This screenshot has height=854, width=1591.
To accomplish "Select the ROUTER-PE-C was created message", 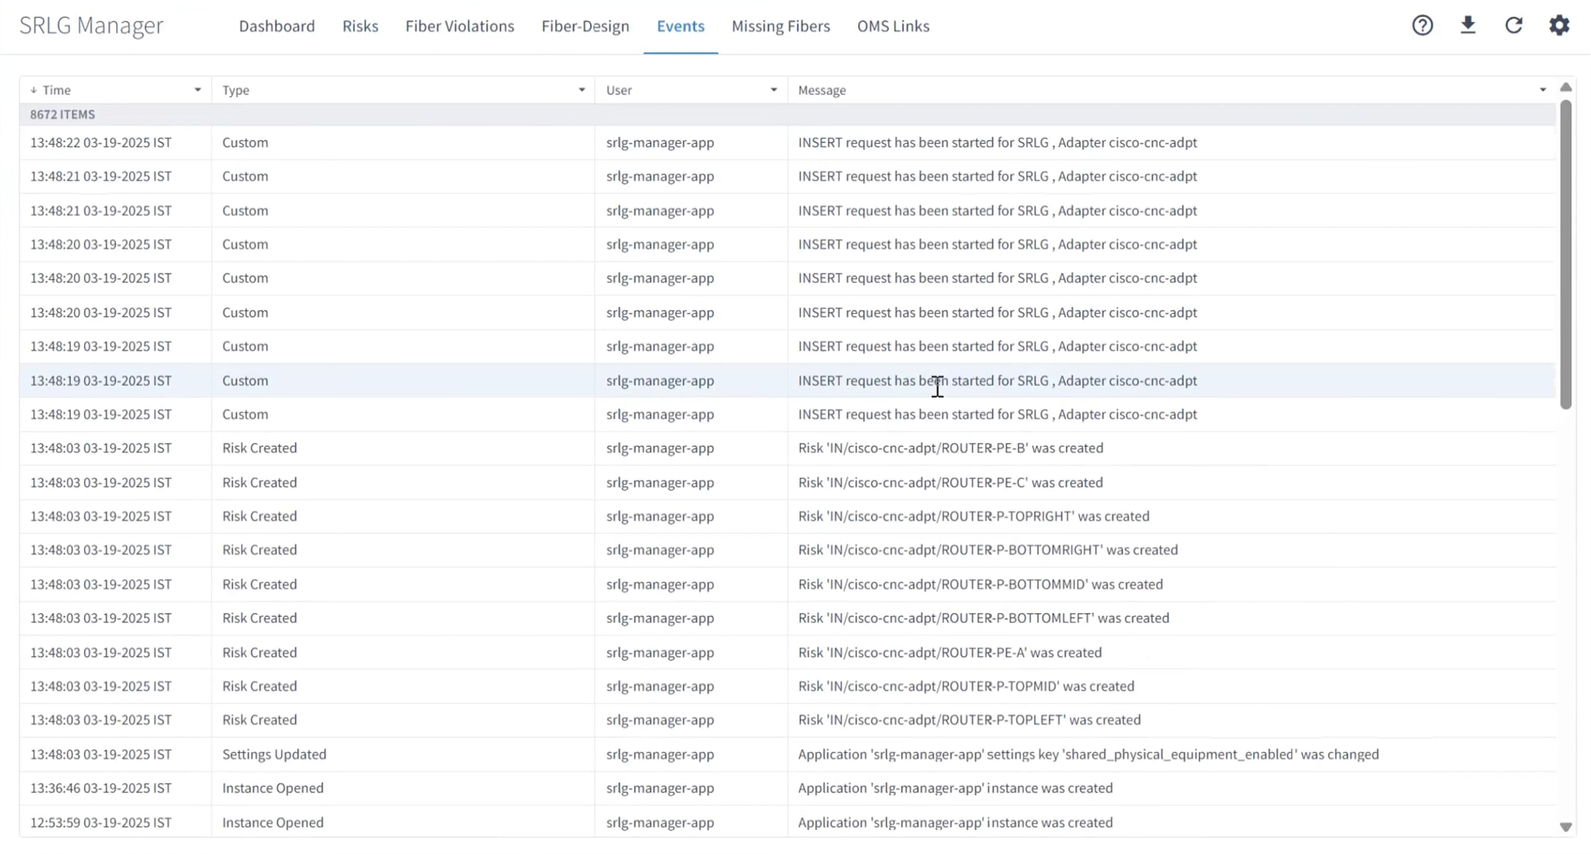I will tap(950, 483).
